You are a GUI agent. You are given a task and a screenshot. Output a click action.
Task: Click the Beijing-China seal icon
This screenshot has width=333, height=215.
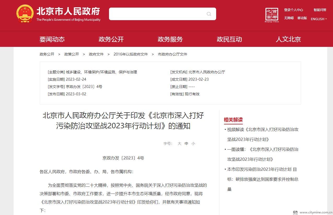click(272, 15)
